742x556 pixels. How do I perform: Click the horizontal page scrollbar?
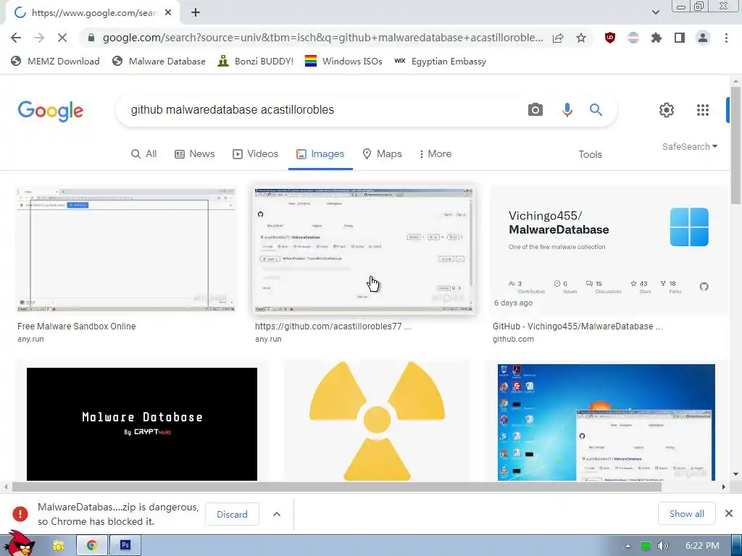[x=336, y=487]
